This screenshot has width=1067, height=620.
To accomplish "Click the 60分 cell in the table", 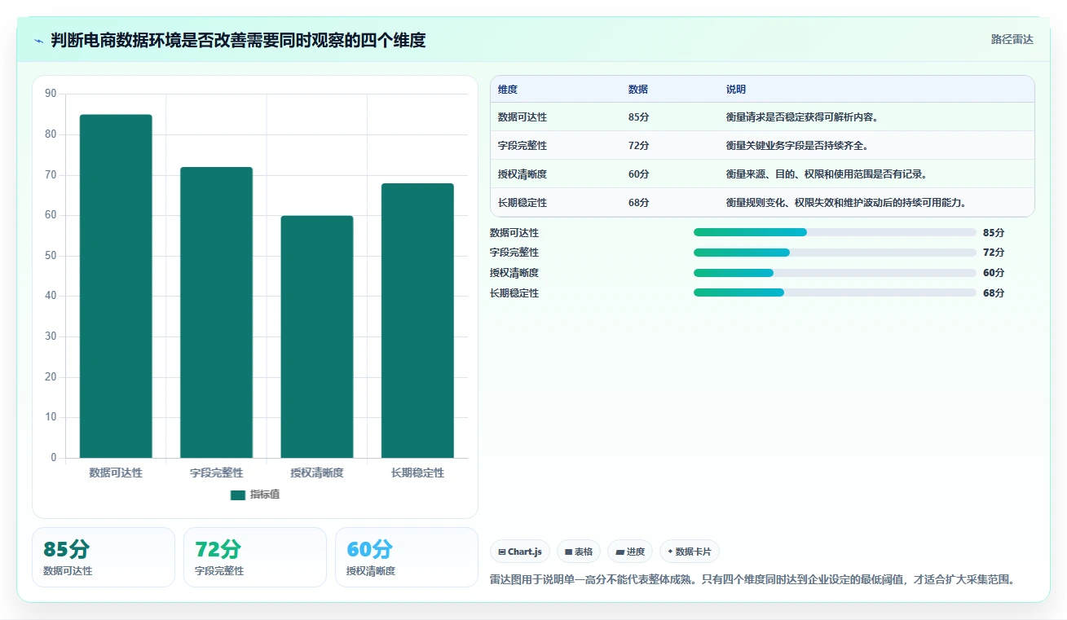I will (639, 174).
